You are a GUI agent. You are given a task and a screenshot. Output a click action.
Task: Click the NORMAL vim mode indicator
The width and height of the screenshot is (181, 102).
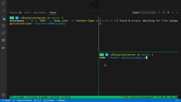pos(61,101)
